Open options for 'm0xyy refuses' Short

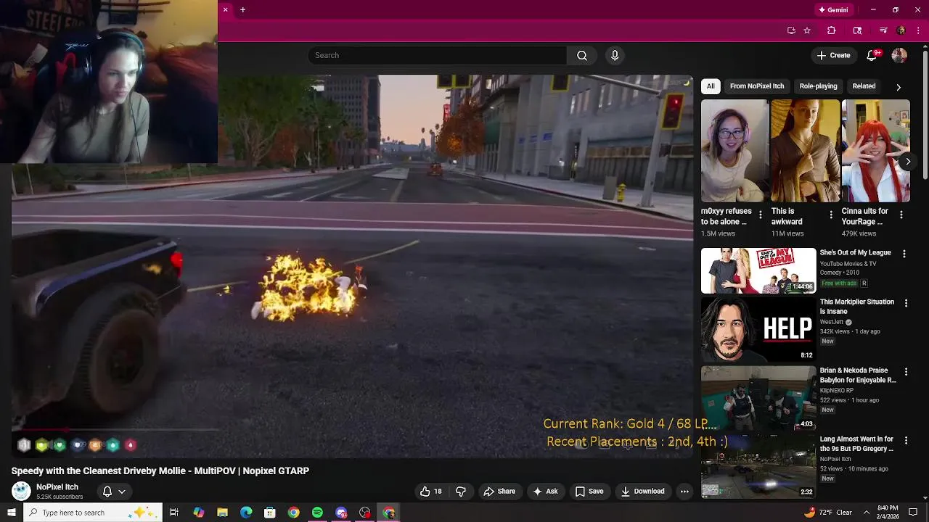click(761, 215)
